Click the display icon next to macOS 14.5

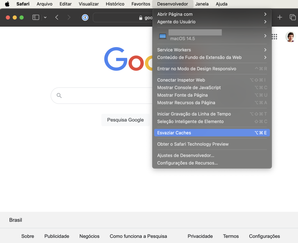click(162, 36)
